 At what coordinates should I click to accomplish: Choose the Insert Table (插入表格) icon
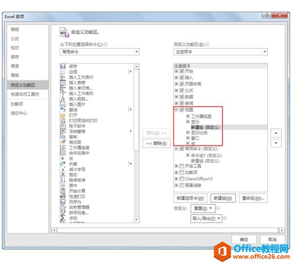(63, 83)
